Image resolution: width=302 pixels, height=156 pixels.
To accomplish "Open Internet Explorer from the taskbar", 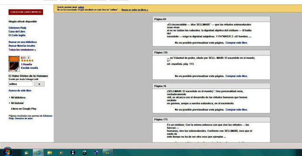I will pos(38,153).
